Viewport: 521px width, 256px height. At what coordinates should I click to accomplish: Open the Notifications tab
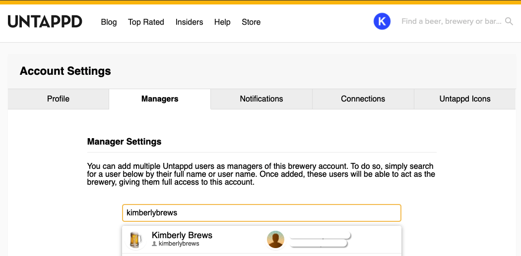point(261,99)
